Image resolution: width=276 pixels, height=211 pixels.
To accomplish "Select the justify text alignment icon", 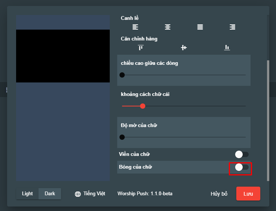I will 200,27.
